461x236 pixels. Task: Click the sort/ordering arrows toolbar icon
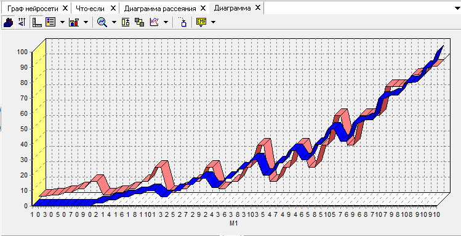tap(22, 22)
